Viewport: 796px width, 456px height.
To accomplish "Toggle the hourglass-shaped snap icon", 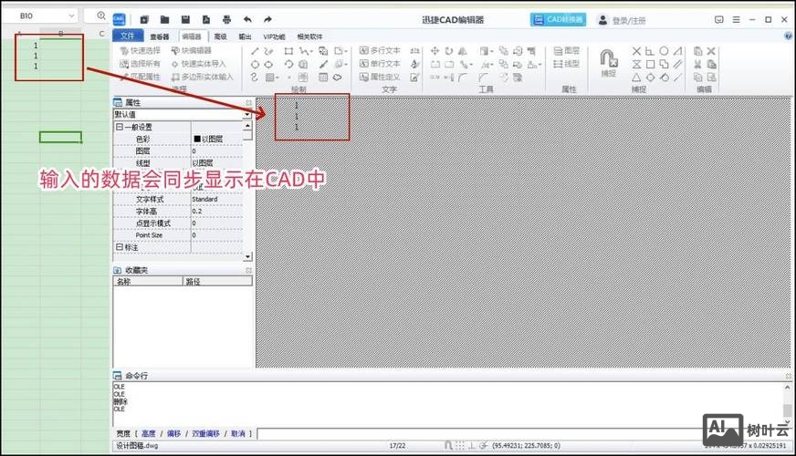I will [636, 65].
